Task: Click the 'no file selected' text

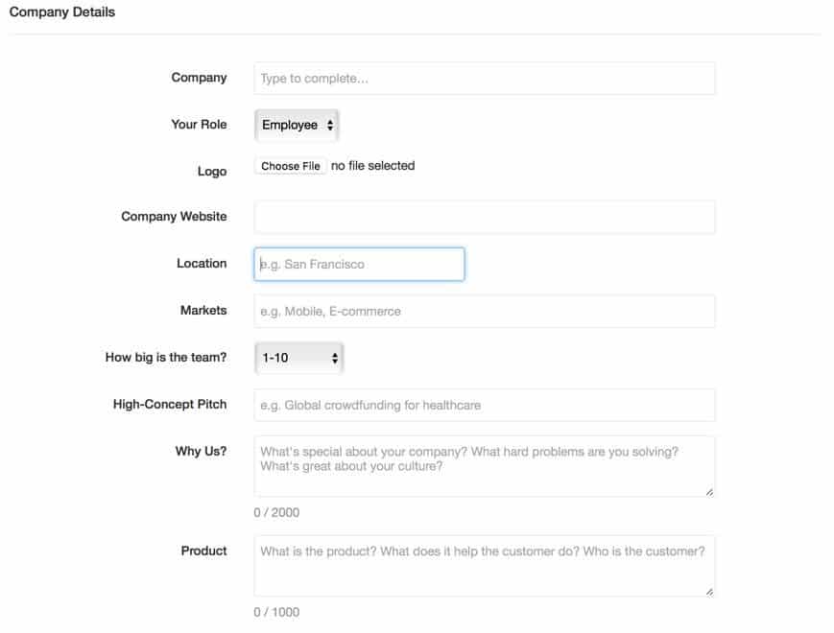Action: (373, 166)
